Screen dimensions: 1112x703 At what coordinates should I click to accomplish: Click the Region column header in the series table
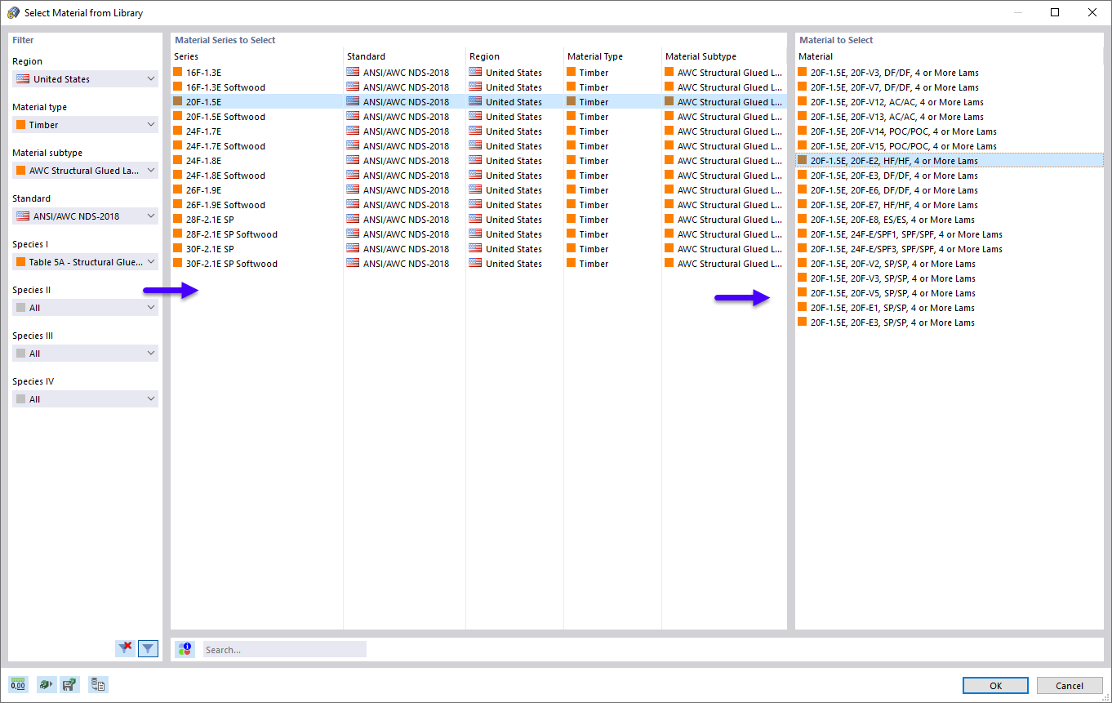514,56
